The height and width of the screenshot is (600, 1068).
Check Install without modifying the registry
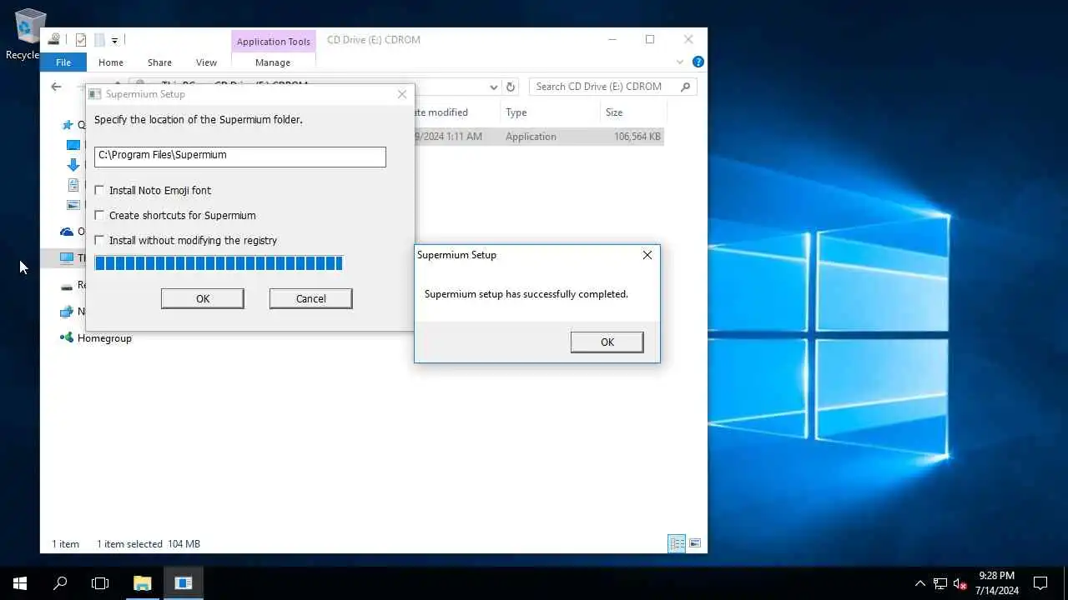coord(100,240)
